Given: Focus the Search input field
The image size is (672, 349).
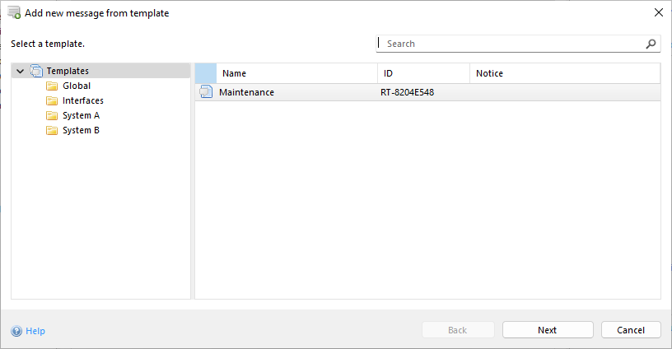Looking at the screenshot, I should point(511,44).
